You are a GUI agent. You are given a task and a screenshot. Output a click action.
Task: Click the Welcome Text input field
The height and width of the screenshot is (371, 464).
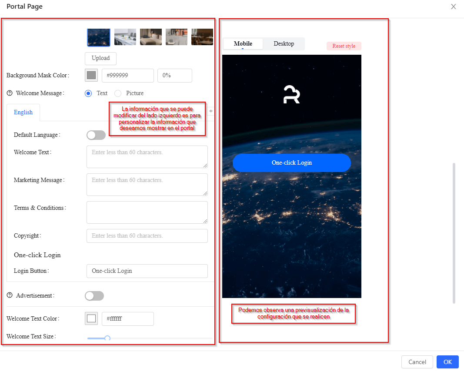147,157
